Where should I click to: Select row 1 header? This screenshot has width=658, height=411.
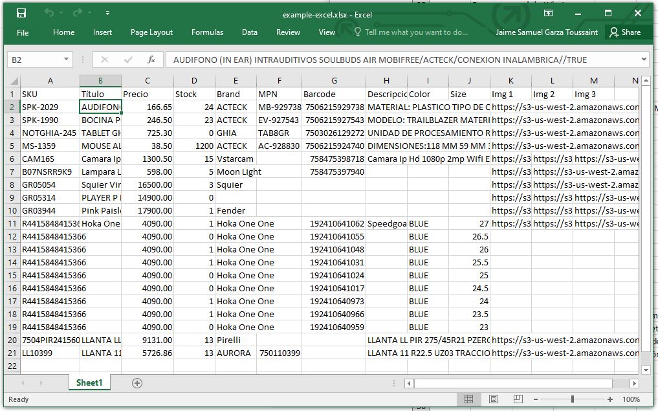click(12, 94)
